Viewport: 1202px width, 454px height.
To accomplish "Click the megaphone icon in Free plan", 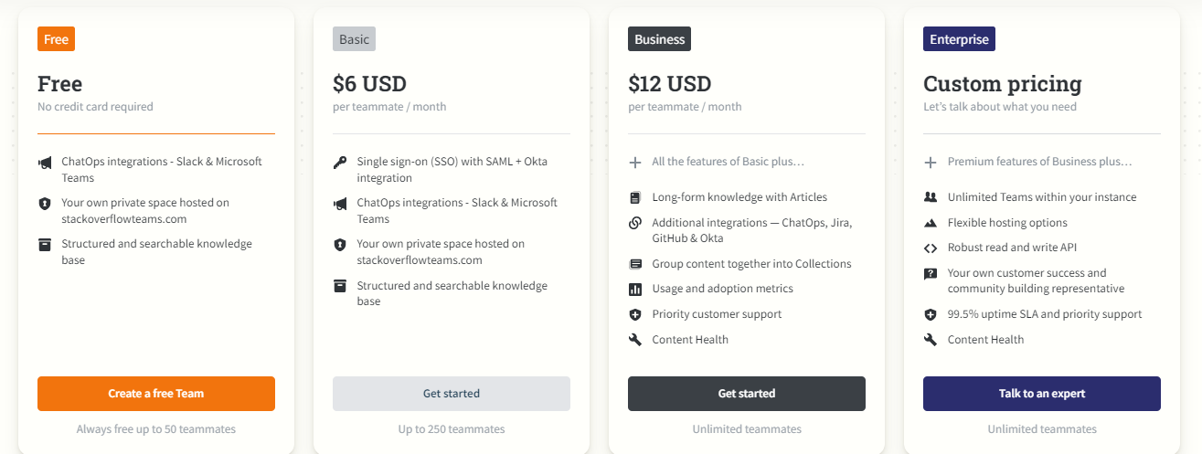I will 45,162.
